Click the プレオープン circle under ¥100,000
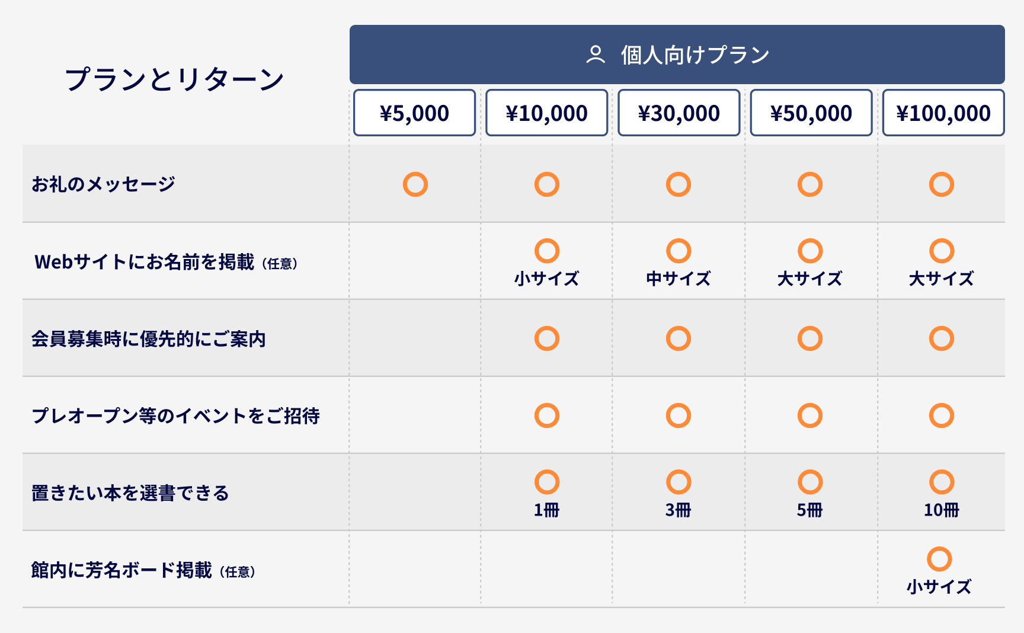This screenshot has width=1024, height=633. click(941, 415)
